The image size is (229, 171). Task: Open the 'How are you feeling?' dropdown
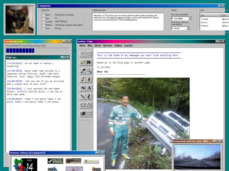click(182, 19)
